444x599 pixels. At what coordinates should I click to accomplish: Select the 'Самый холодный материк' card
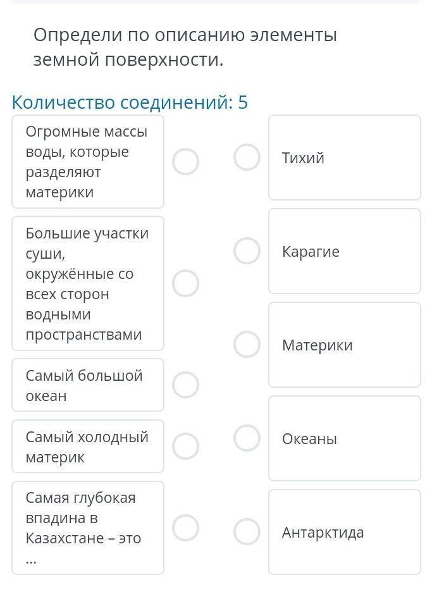87,447
